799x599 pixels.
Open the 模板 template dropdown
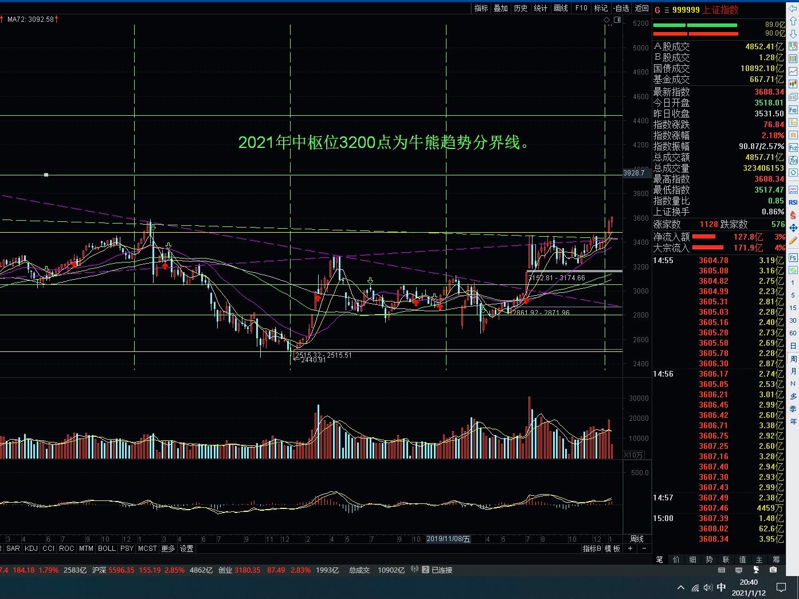point(612,549)
